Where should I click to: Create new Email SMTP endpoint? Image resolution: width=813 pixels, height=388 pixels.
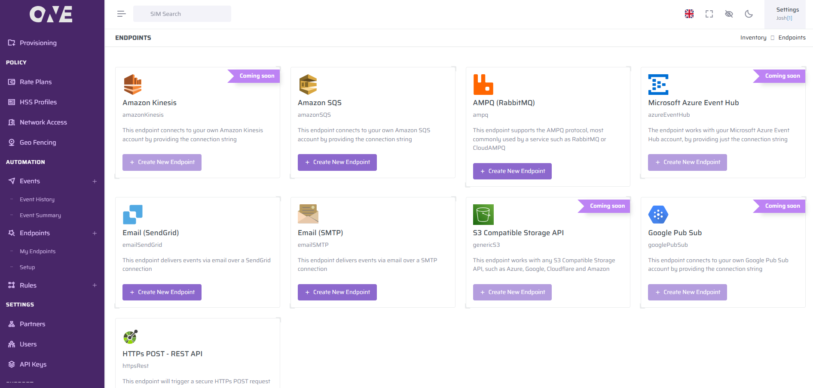337,292
